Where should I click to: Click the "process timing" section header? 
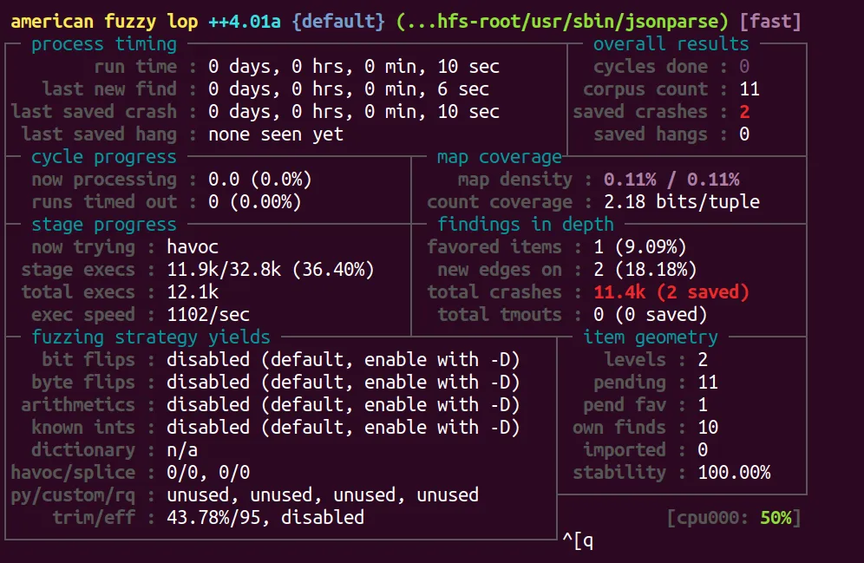click(104, 44)
